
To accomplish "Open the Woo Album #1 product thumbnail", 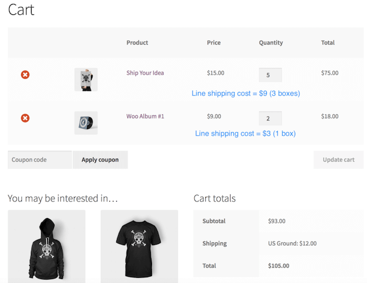I will (86, 123).
